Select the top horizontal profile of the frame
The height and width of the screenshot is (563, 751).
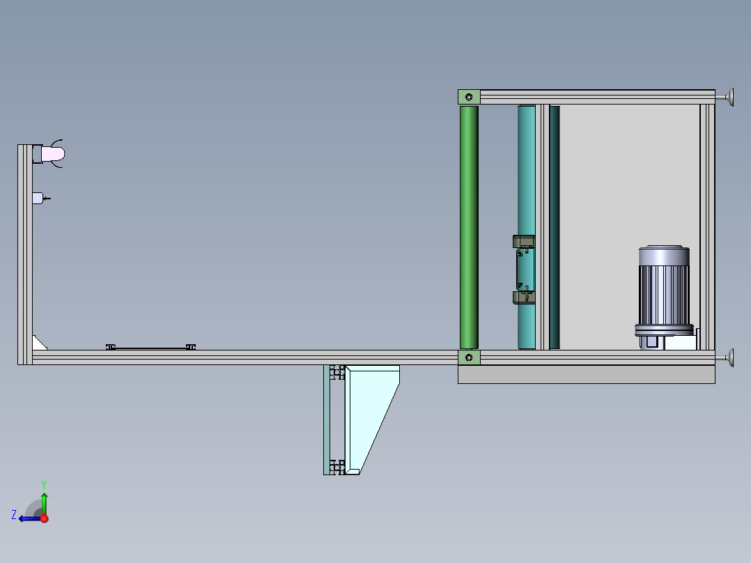point(597,98)
